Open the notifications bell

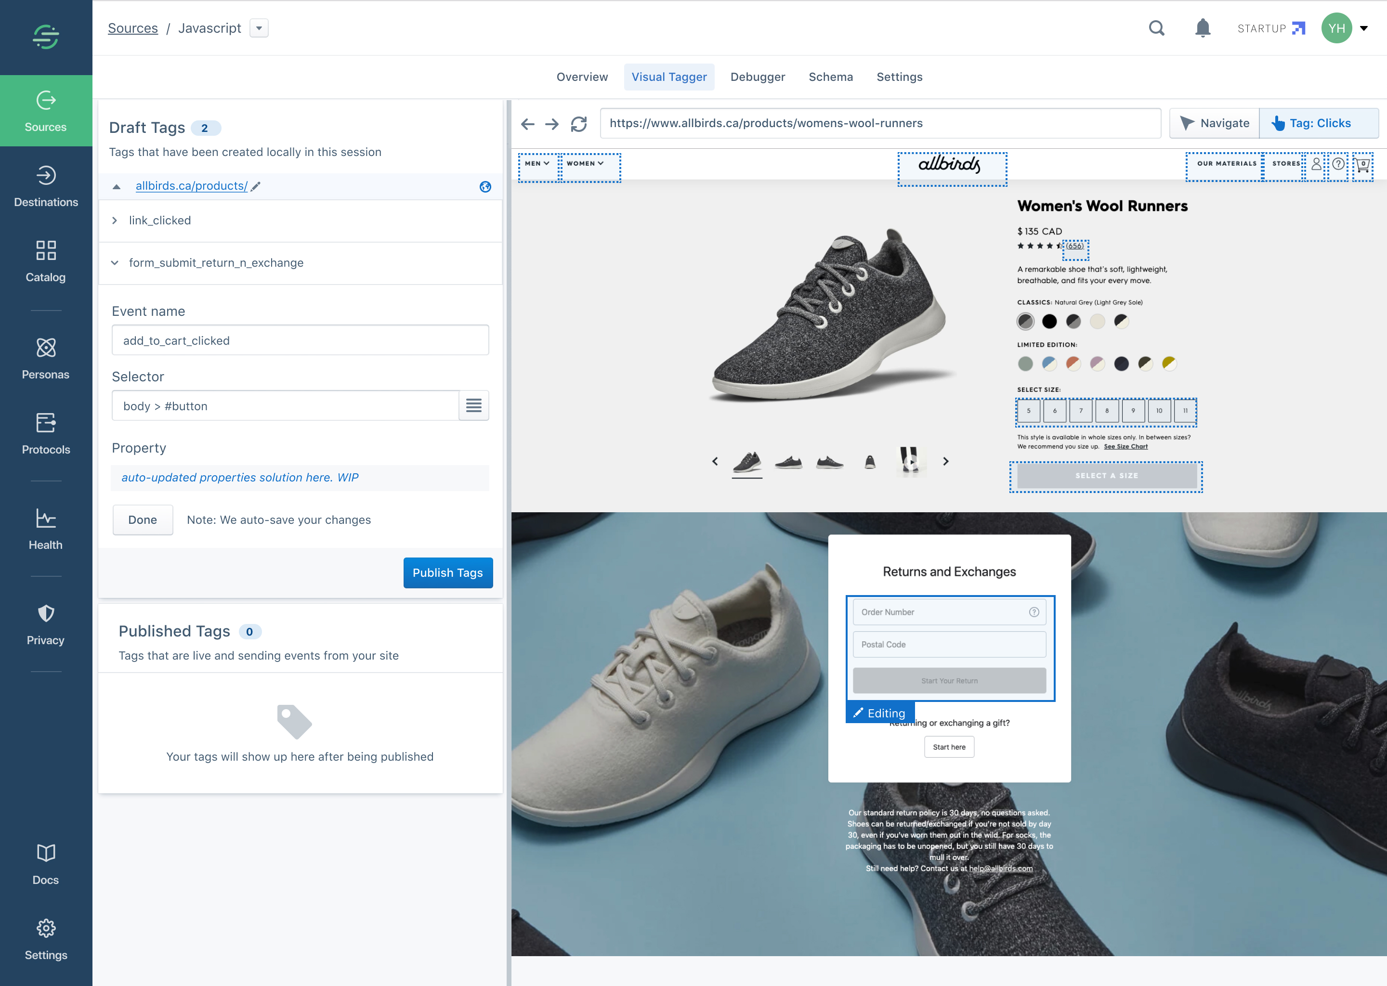1203,28
